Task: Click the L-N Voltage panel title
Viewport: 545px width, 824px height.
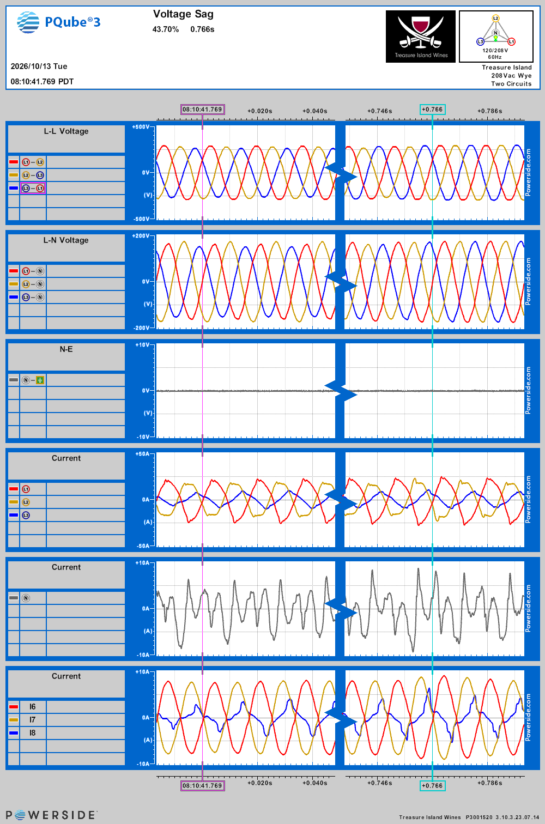Action: tap(66, 240)
